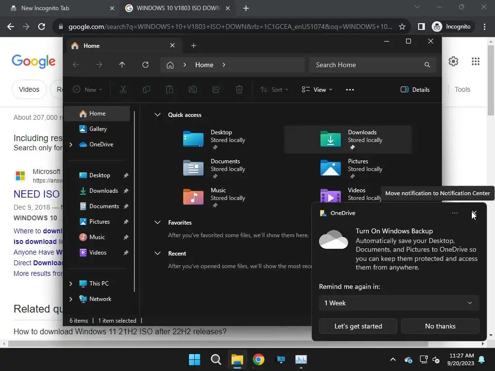This screenshot has height=371, width=495.
Task: Expand OneDrive in the navigation pane
Action: (x=71, y=144)
